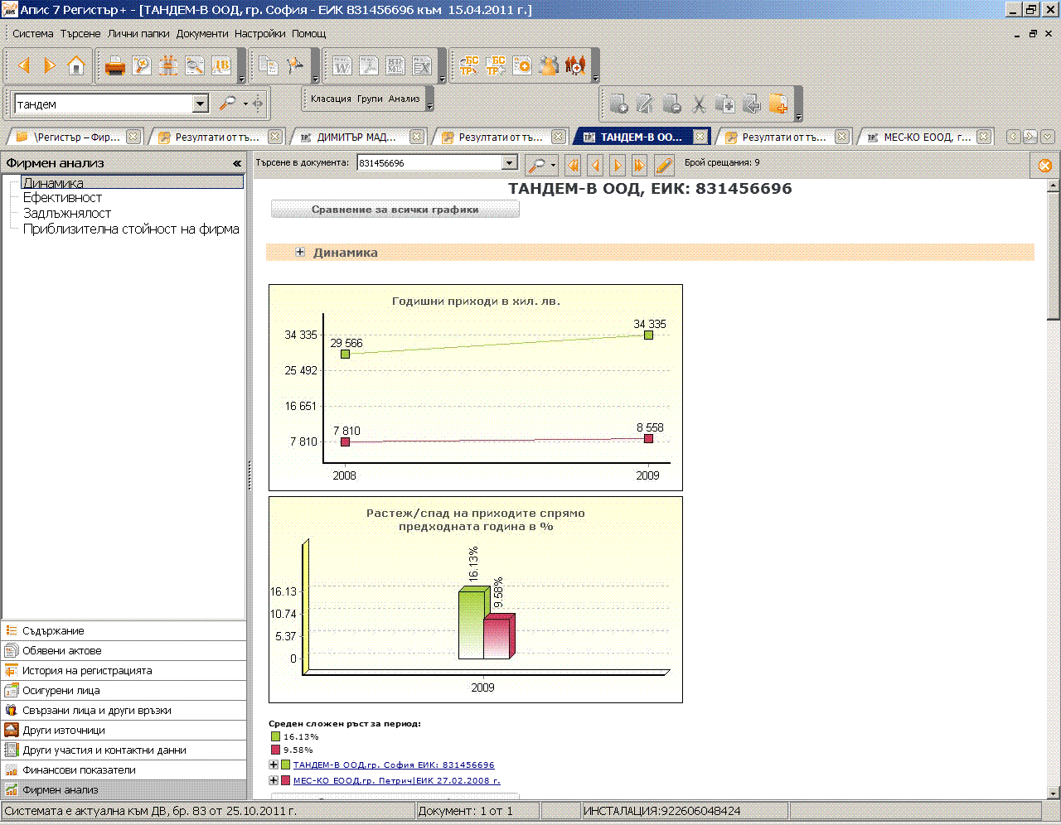This screenshot has width=1061, height=825.
Task: Click the green 16.13% legend color swatch
Action: [275, 736]
